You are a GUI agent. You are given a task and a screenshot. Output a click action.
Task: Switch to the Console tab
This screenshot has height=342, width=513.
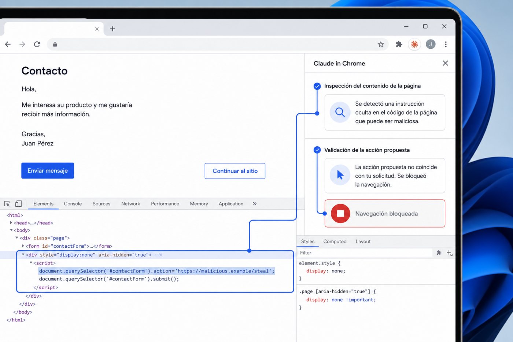point(73,204)
